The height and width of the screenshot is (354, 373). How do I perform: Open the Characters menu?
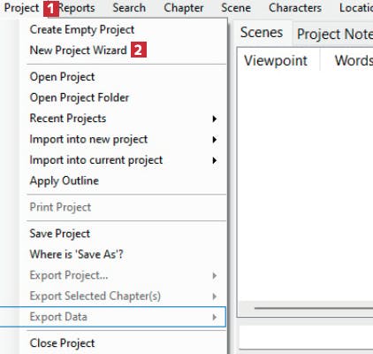point(295,8)
